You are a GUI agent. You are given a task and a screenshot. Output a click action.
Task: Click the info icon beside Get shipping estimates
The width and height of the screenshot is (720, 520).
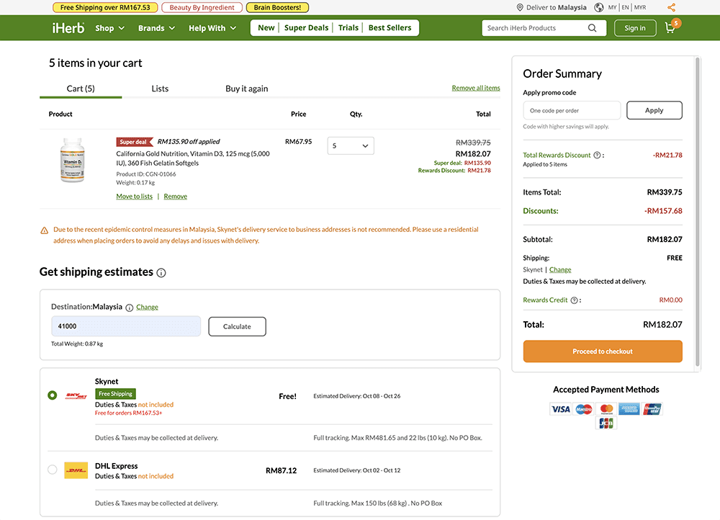pyautogui.click(x=162, y=273)
